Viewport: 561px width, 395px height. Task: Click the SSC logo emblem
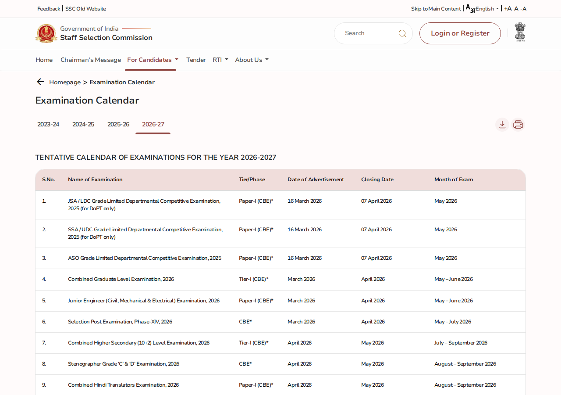46,33
